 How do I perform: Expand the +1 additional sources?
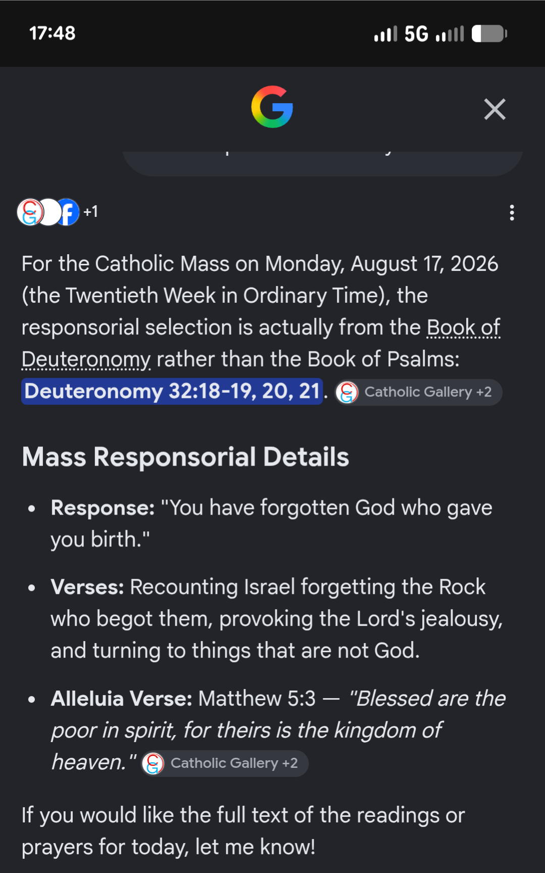pos(91,211)
